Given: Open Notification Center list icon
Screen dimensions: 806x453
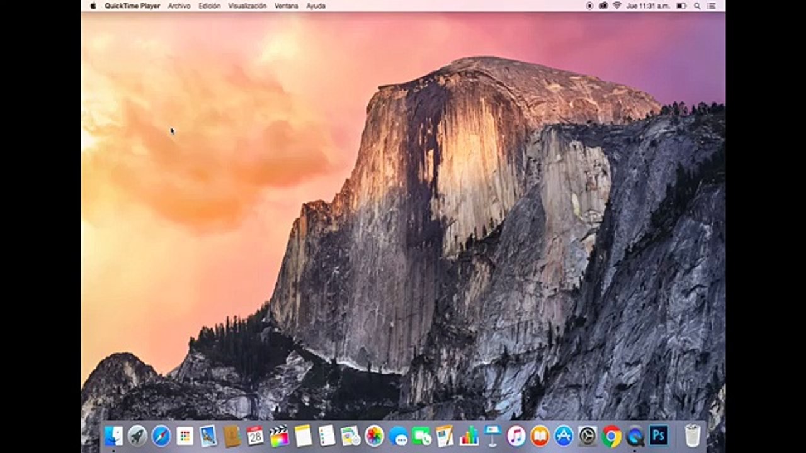Looking at the screenshot, I should point(713,6).
